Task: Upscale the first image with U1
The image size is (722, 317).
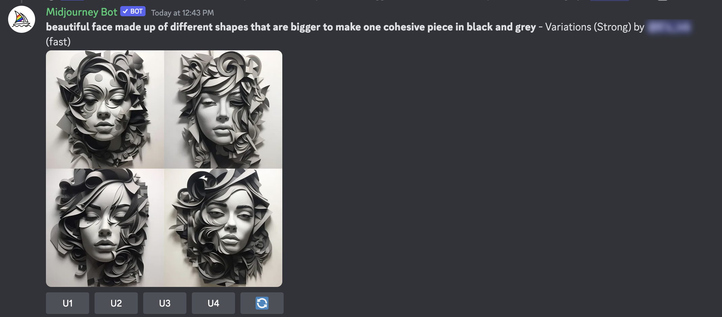Action: coord(68,303)
